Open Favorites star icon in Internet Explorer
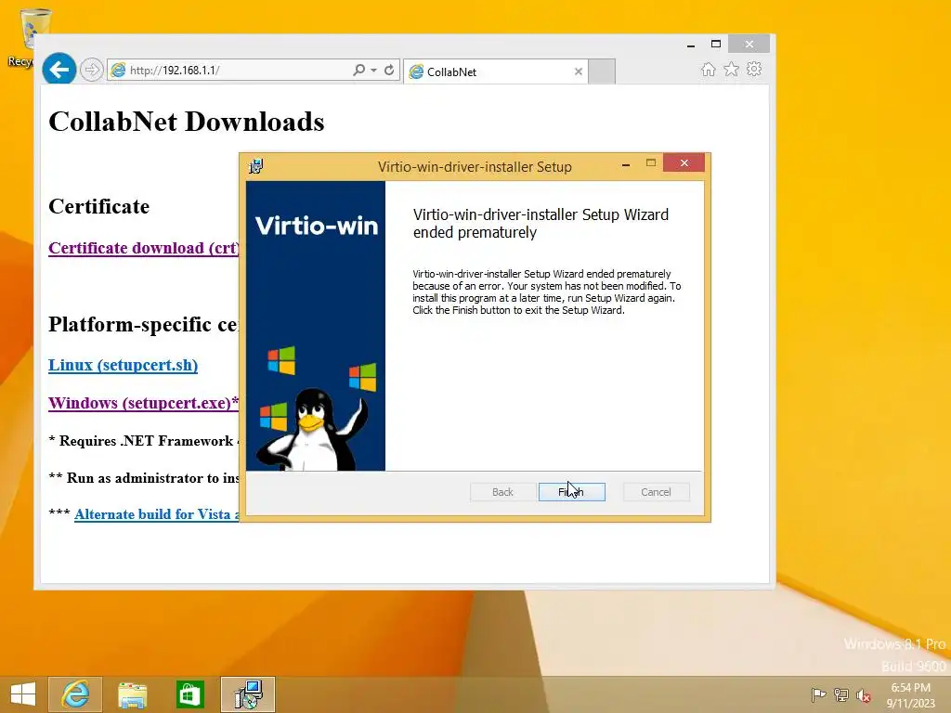Screen dimensions: 951x713 tap(732, 69)
